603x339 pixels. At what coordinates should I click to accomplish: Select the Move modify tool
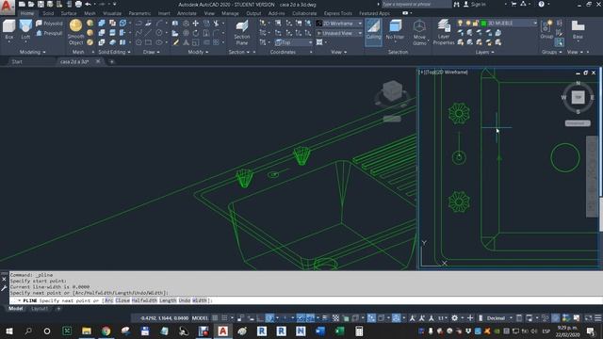[x=195, y=24]
